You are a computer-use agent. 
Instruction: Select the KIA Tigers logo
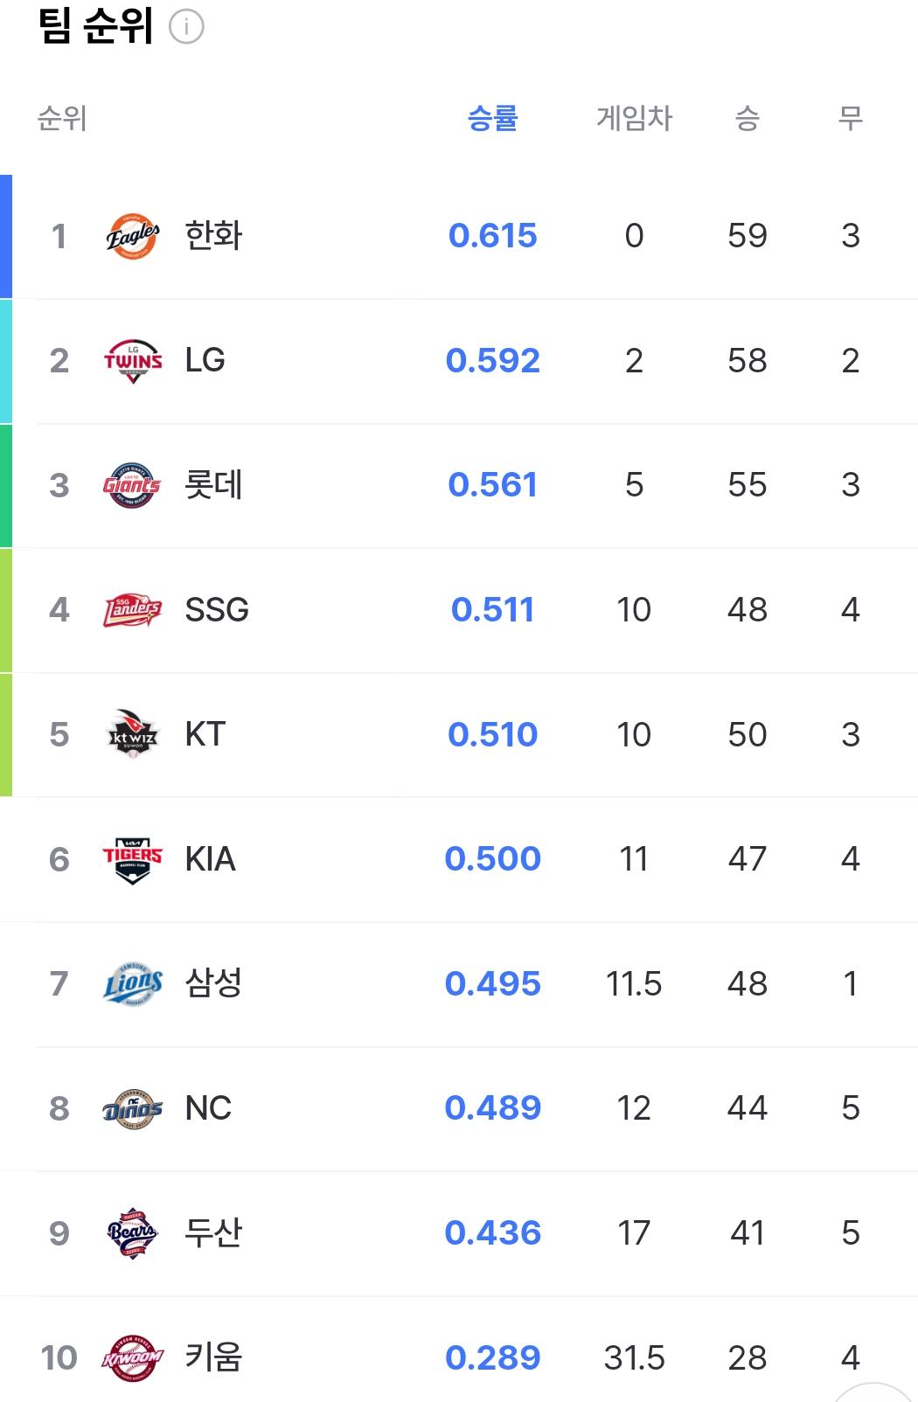[x=133, y=859]
